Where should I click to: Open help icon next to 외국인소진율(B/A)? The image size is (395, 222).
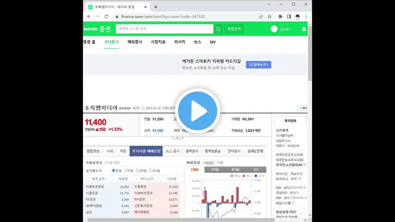(x=305, y=165)
